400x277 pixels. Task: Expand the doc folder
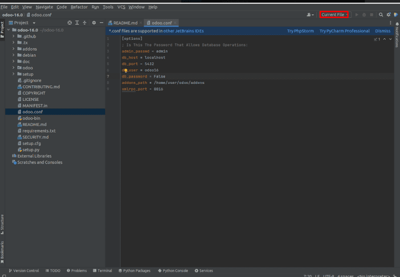pyautogui.click(x=13, y=61)
